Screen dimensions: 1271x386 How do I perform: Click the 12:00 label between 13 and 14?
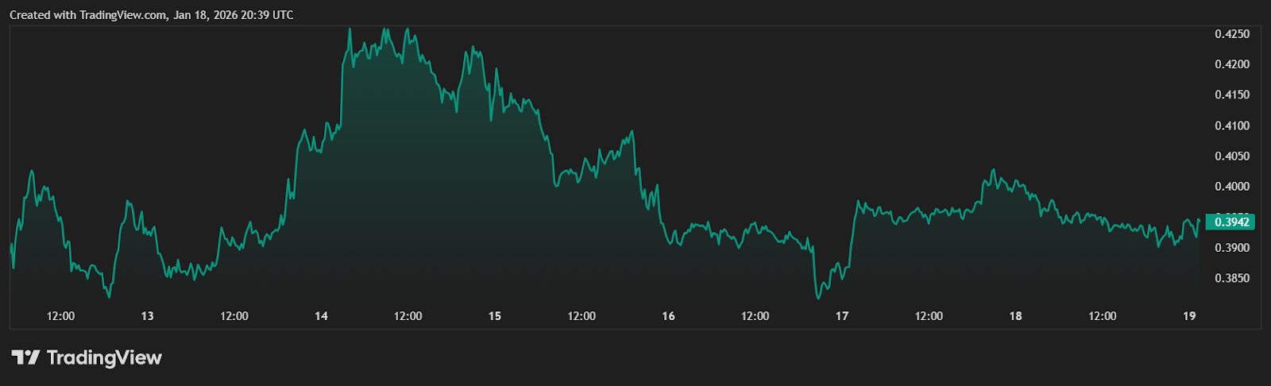tap(234, 316)
